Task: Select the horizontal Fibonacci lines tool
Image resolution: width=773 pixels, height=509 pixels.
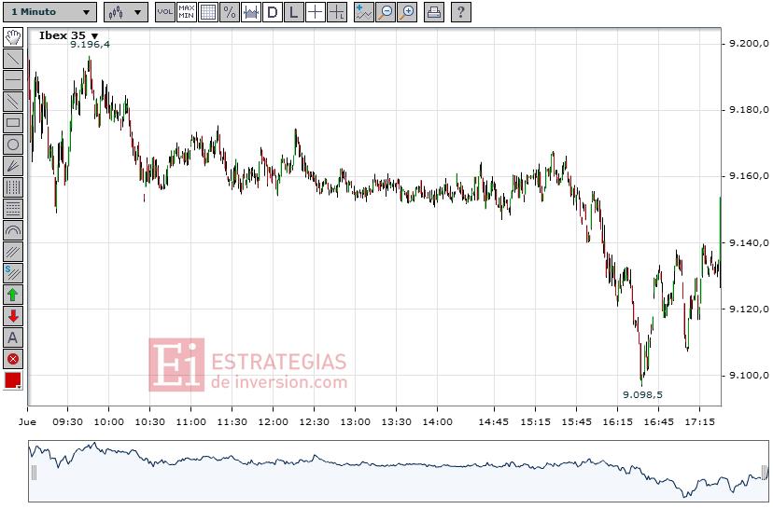Action: (x=13, y=209)
